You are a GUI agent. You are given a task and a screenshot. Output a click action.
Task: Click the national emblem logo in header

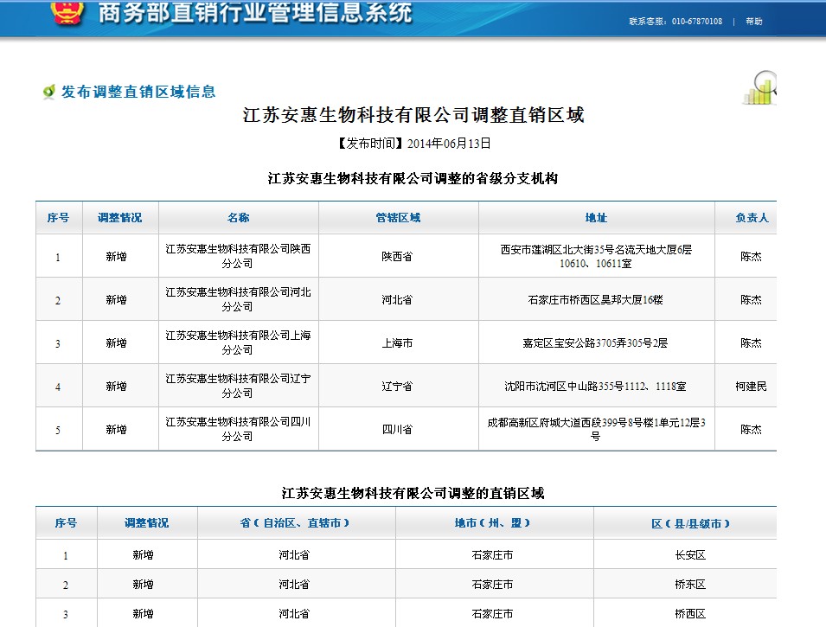(x=67, y=12)
